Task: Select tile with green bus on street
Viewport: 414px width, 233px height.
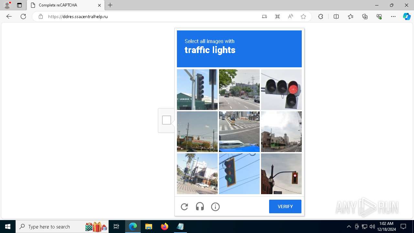Action: pos(281,132)
